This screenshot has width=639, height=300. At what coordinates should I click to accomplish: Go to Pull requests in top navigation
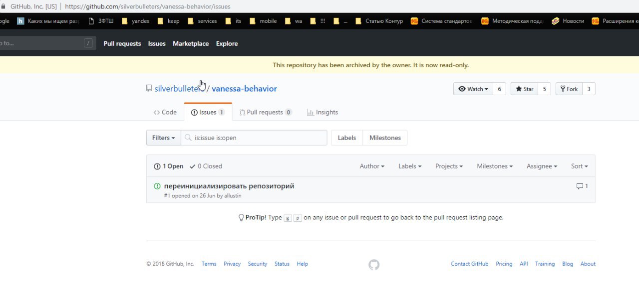coord(122,43)
